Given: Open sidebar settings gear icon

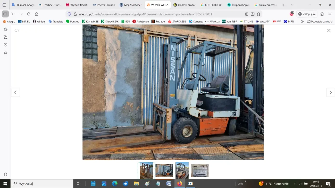Looking at the screenshot, I should (x=5, y=174).
